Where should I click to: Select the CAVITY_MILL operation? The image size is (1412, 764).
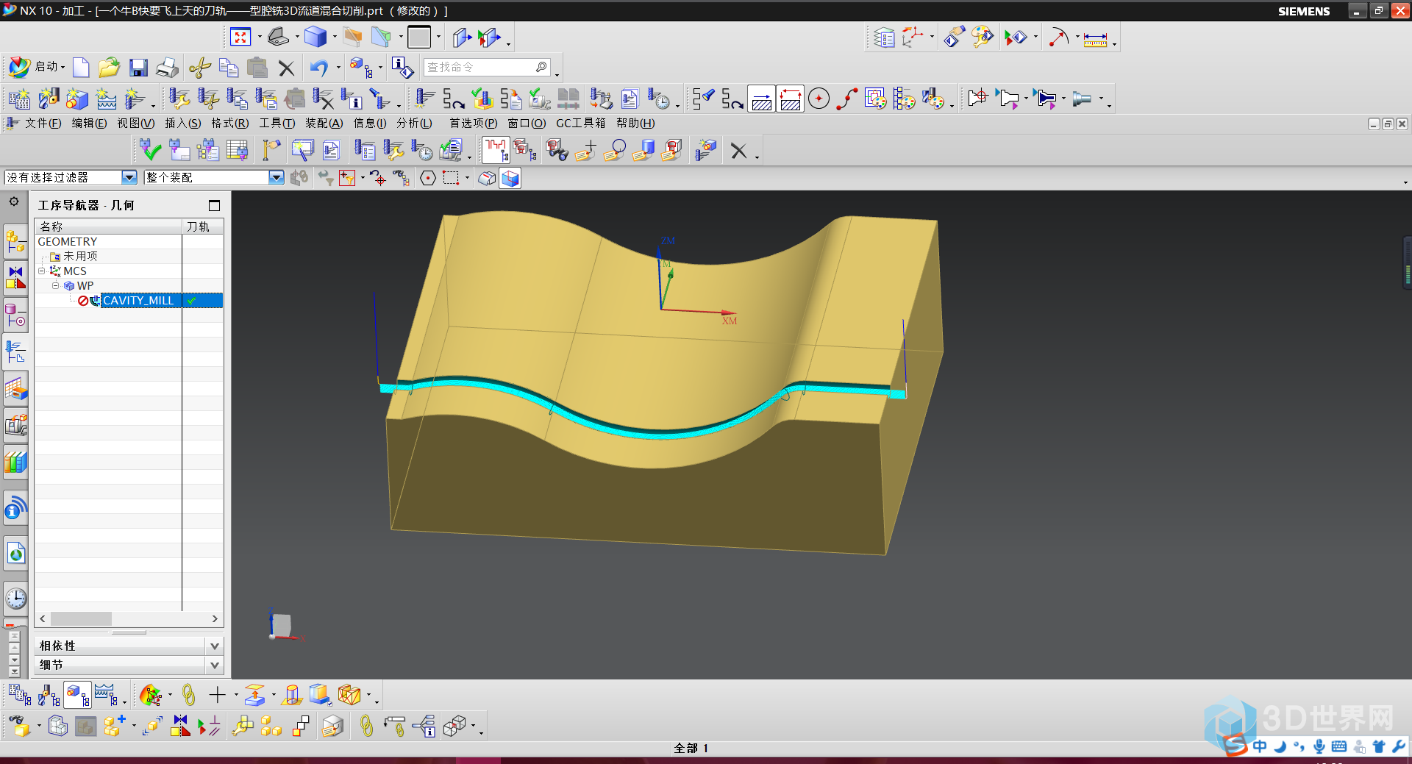coord(138,300)
